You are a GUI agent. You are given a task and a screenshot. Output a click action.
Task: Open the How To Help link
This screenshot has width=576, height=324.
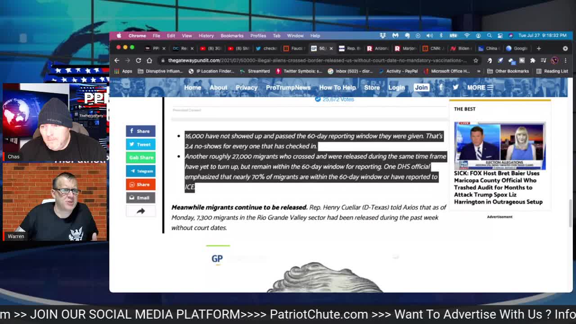click(337, 87)
